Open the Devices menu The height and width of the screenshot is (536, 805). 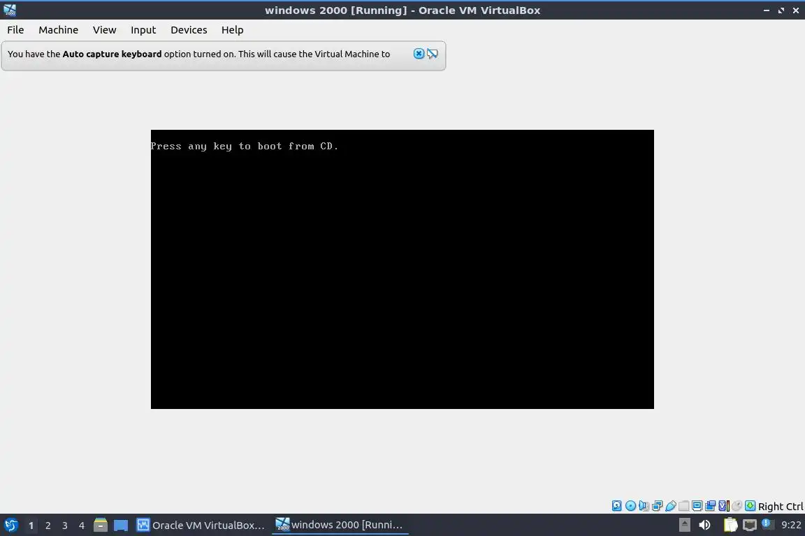click(189, 30)
